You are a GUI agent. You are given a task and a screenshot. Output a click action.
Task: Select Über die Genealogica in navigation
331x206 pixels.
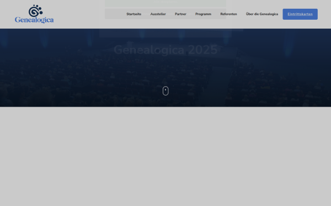[x=262, y=14]
